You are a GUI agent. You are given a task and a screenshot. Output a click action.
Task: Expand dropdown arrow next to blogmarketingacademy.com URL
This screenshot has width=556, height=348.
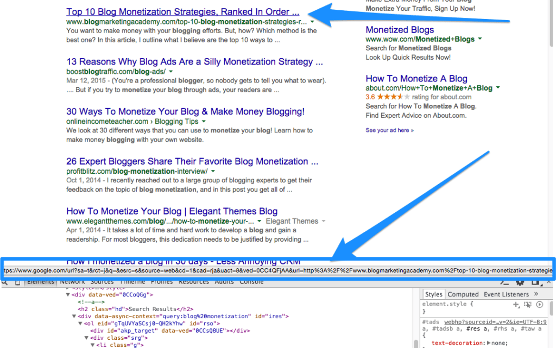pos(312,22)
